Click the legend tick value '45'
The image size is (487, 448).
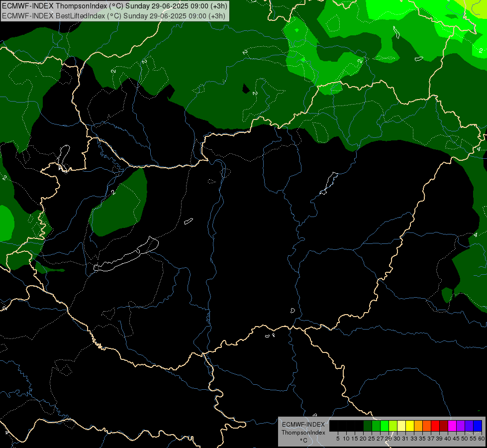coord(456,439)
